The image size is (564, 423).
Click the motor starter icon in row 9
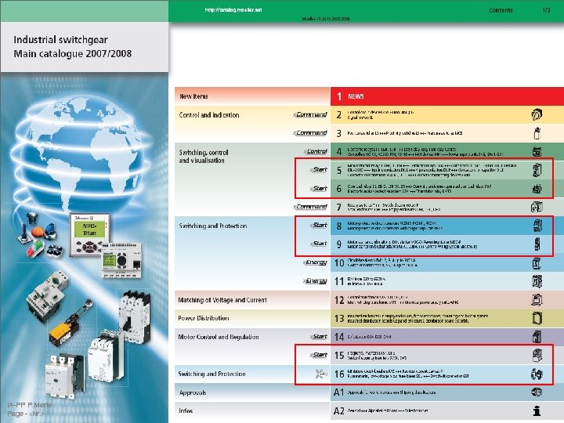click(537, 244)
